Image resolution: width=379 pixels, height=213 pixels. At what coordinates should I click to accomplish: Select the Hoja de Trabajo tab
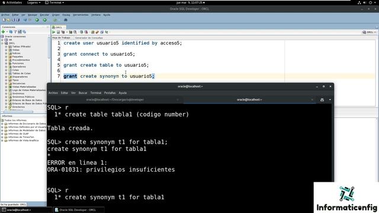pyautogui.click(x=61, y=38)
